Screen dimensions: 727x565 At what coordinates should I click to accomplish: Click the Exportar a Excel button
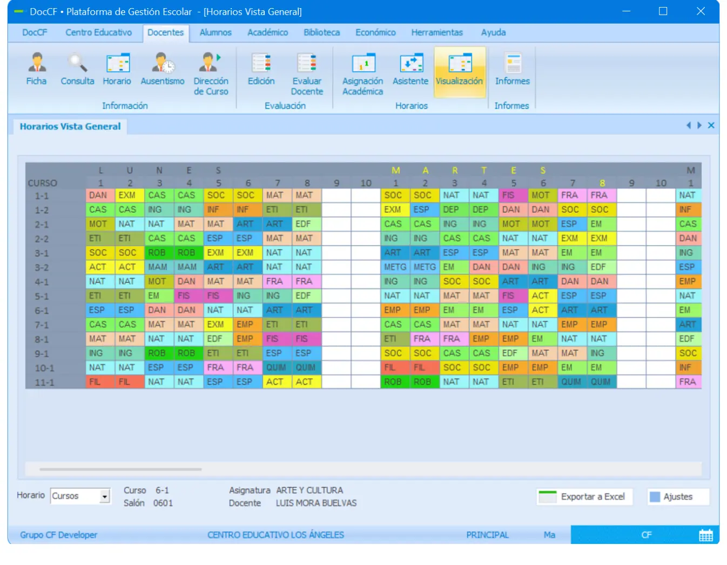click(585, 497)
